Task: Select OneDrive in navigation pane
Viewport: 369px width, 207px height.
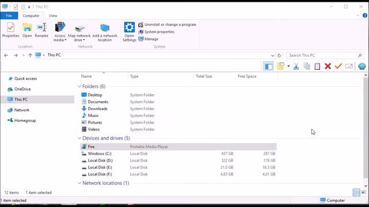Action: (19, 89)
